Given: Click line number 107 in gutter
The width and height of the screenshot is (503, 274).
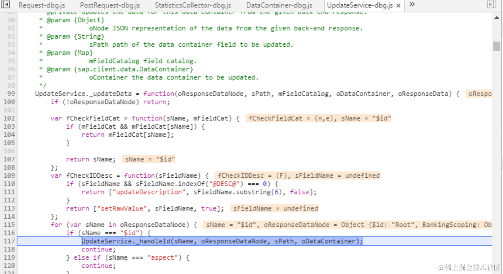Looking at the screenshot, I should click(10, 159).
